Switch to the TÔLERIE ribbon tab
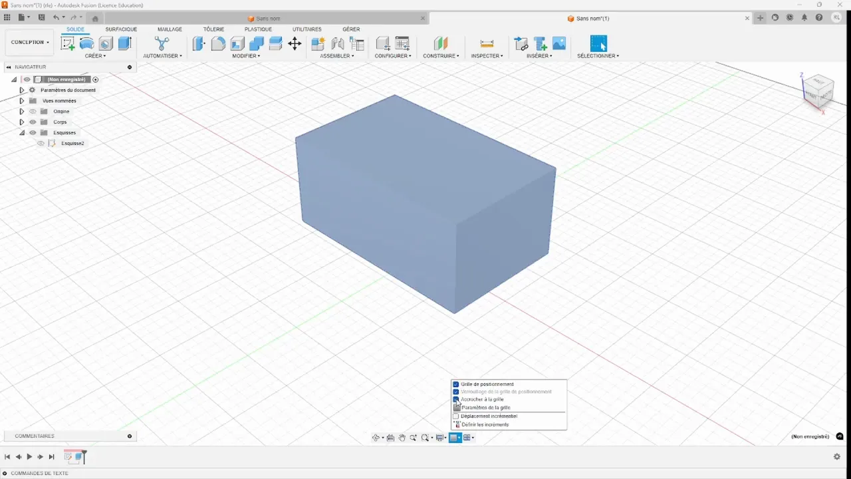This screenshot has height=479, width=851. click(213, 29)
